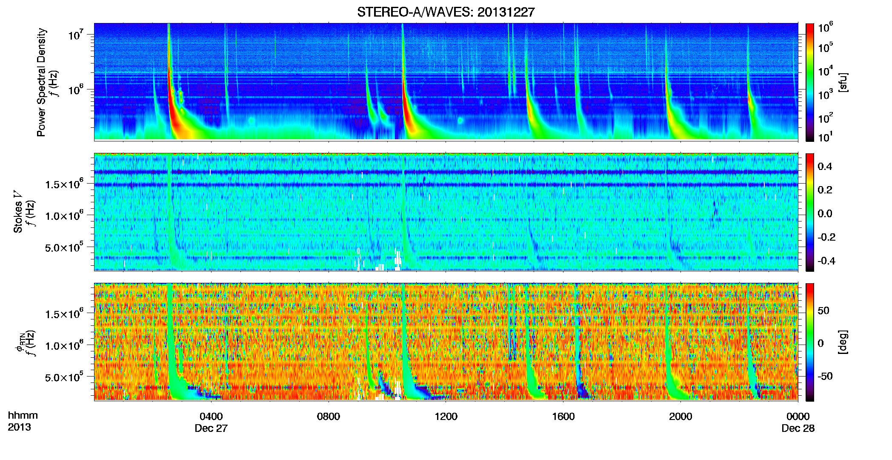
Task: Select the [deg] unit label
Action: (x=843, y=342)
